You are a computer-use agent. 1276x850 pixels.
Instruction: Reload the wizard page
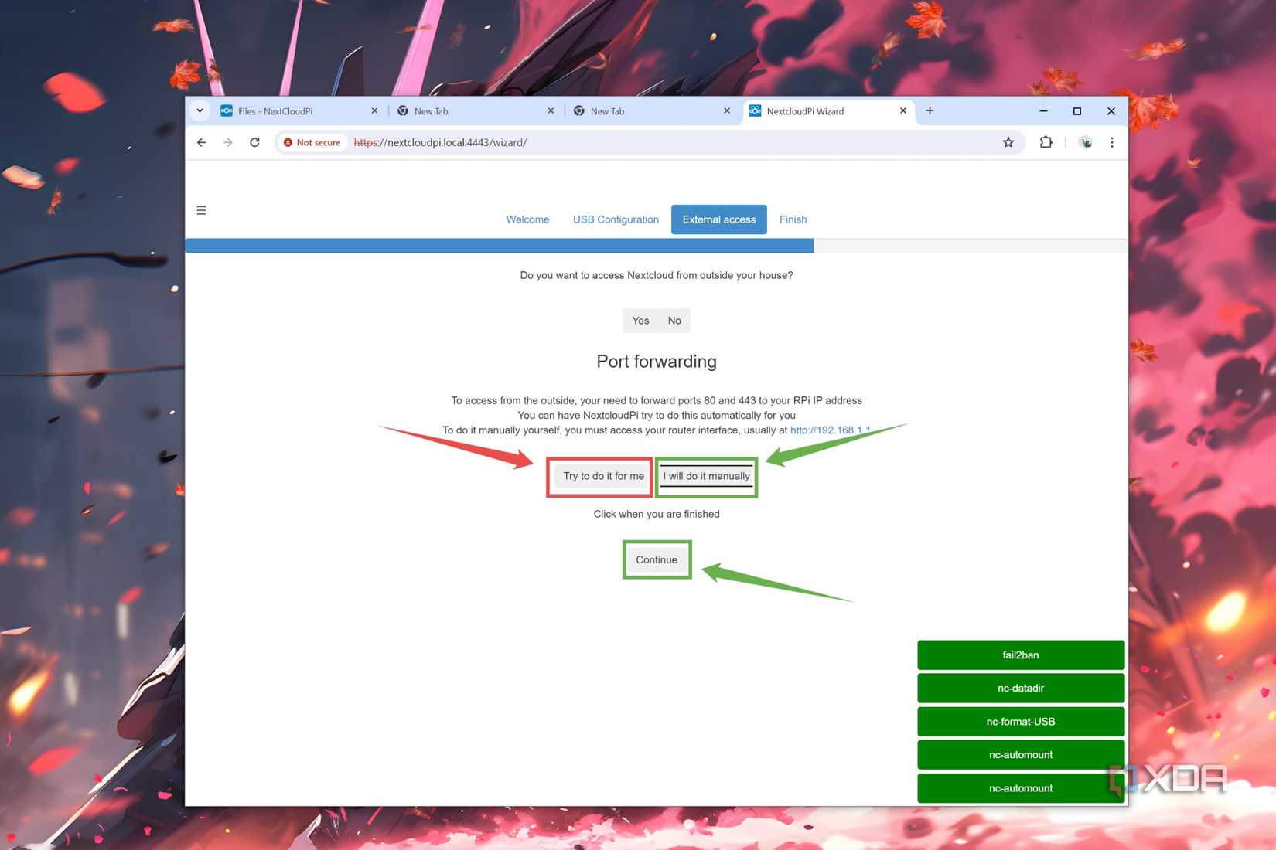[254, 142]
